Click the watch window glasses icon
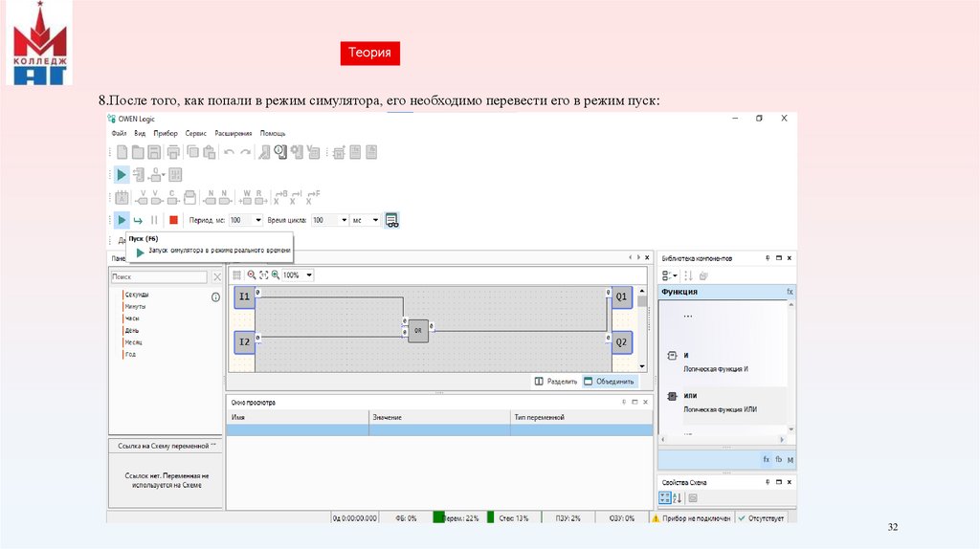980x549 pixels. click(x=391, y=220)
